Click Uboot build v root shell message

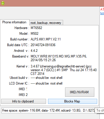click(x=47, y=78)
